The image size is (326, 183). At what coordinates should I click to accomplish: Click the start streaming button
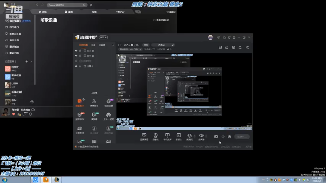(x=242, y=137)
